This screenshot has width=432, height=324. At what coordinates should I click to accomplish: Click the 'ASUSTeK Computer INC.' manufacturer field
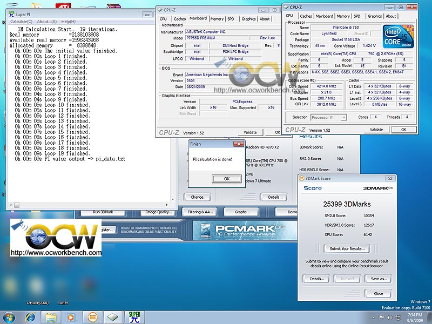[x=233, y=32]
